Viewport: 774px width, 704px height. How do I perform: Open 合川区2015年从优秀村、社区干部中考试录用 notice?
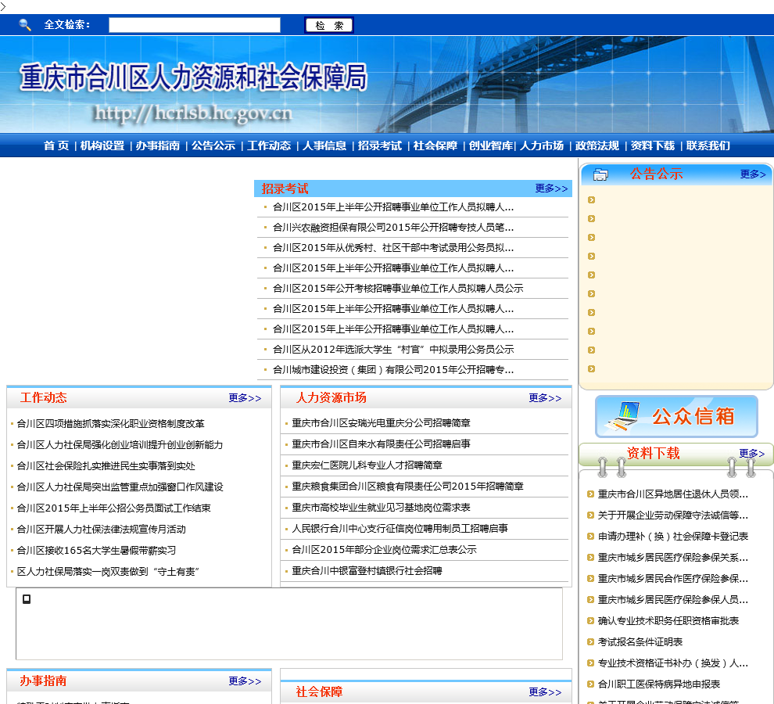[393, 247]
